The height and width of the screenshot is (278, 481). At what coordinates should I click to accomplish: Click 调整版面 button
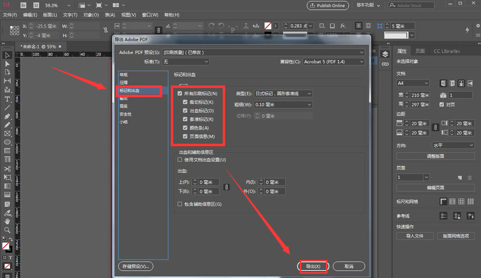click(x=436, y=156)
